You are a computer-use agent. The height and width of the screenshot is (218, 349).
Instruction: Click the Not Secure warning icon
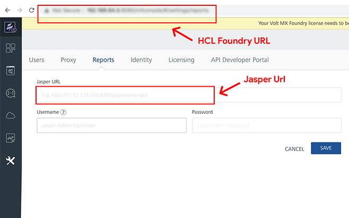(46, 11)
